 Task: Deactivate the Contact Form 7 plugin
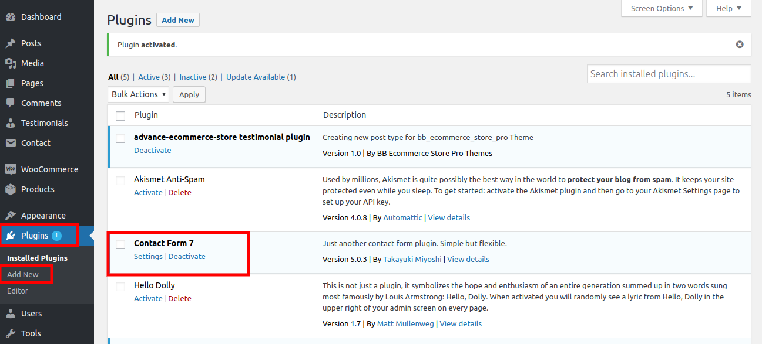[187, 257]
